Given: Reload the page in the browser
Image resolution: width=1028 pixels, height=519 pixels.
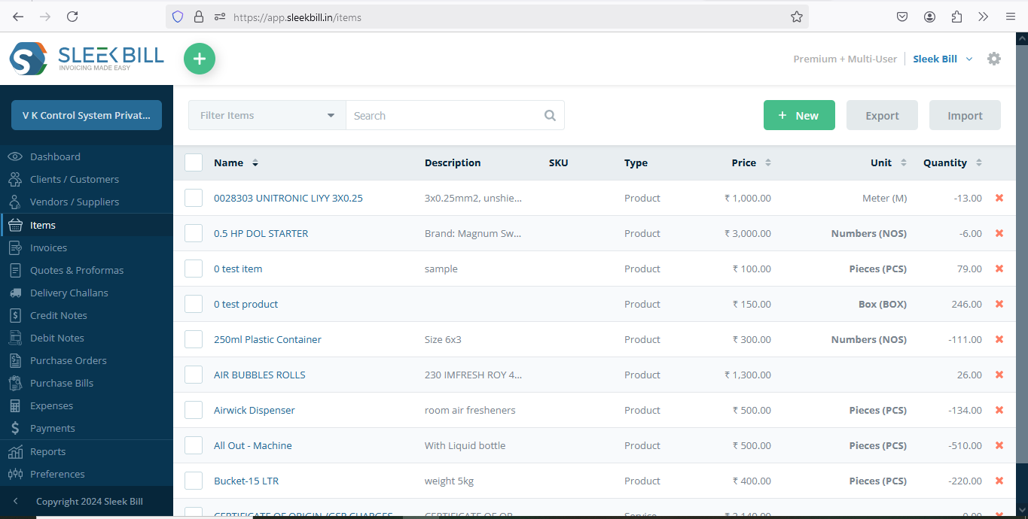Looking at the screenshot, I should [x=72, y=17].
